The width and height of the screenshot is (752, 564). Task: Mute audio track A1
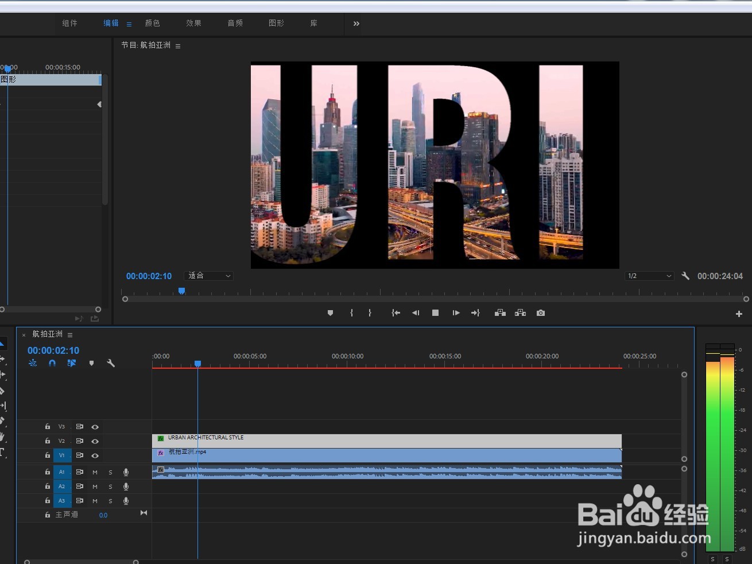95,472
